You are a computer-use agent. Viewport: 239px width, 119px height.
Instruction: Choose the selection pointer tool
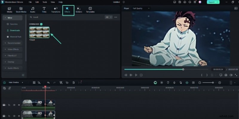[39, 83]
